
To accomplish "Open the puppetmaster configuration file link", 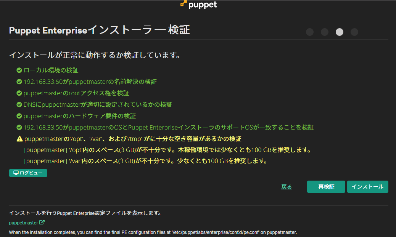I will (x=24, y=222).
